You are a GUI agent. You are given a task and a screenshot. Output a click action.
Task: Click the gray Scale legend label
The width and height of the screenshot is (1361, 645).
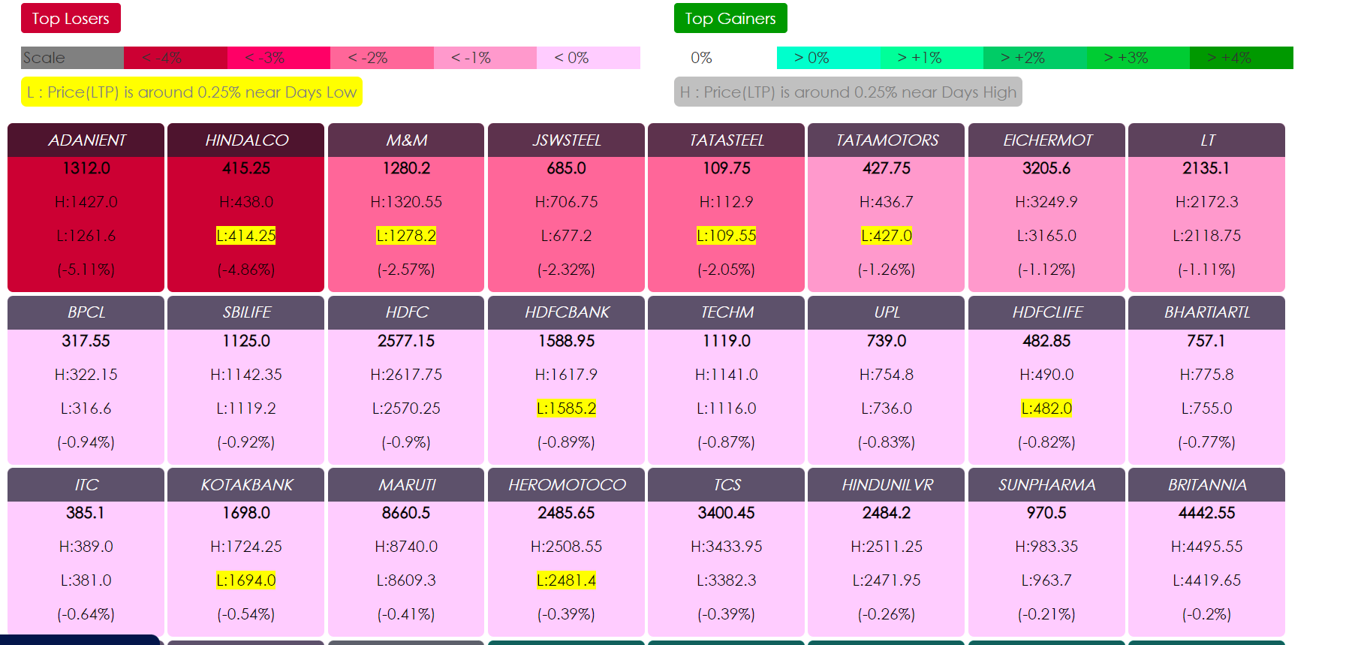(x=72, y=58)
